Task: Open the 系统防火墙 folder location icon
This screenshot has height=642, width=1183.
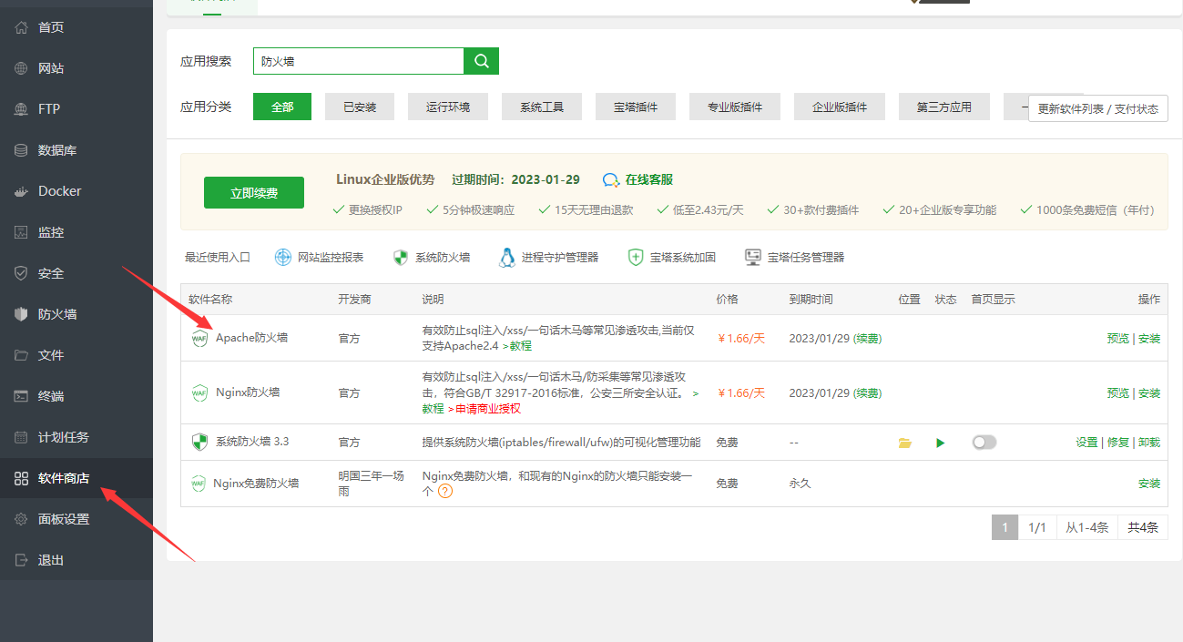Action: (x=905, y=443)
